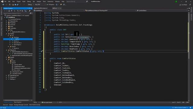Start debugging with IIS Express
The height and width of the screenshot is (109, 193).
coord(50,5)
